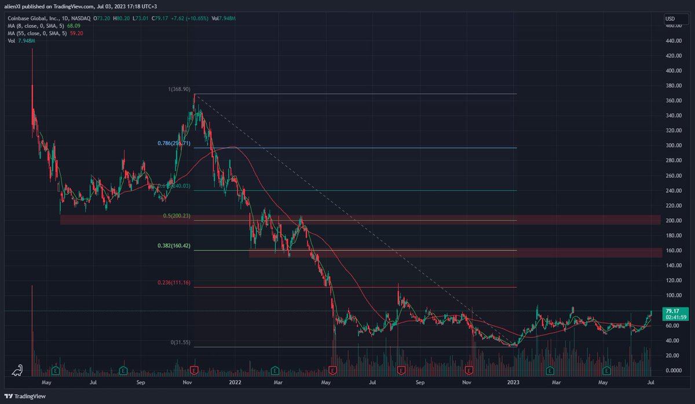Click the red earnings badge near May 2022
The height and width of the screenshot is (404, 695).
click(333, 370)
